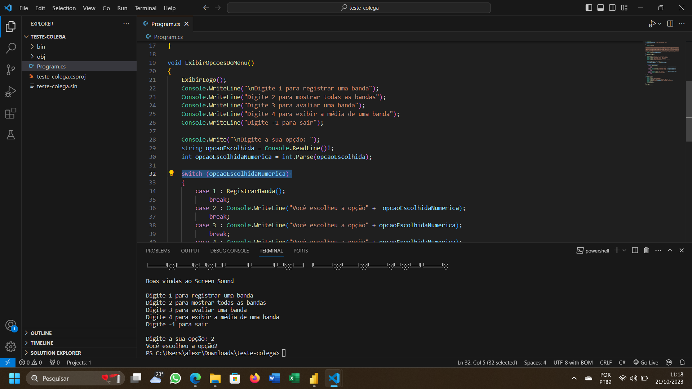Click the Run and Debug icon

10,92
